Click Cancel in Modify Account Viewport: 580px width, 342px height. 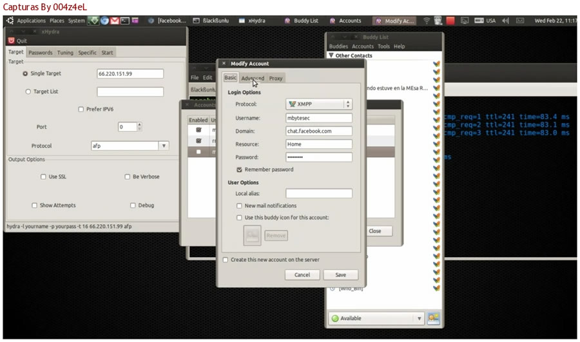pos(302,275)
